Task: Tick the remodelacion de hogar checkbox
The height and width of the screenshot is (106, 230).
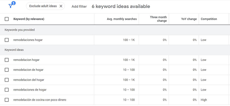Action: pyautogui.click(x=7, y=70)
